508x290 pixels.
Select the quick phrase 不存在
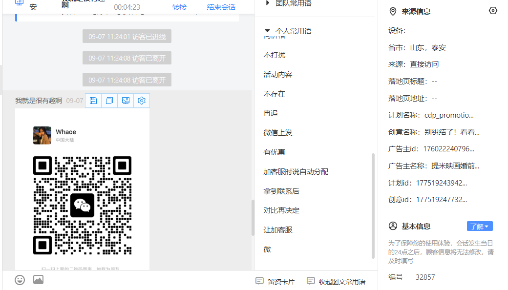coord(274,94)
